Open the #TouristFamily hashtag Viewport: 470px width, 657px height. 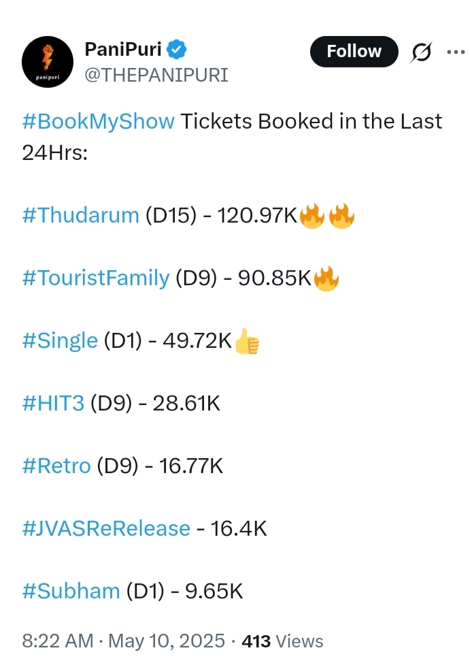[96, 278]
